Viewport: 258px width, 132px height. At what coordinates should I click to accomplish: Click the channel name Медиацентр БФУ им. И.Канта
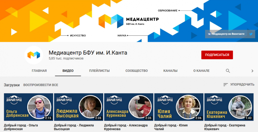pyautogui.click(x=88, y=53)
